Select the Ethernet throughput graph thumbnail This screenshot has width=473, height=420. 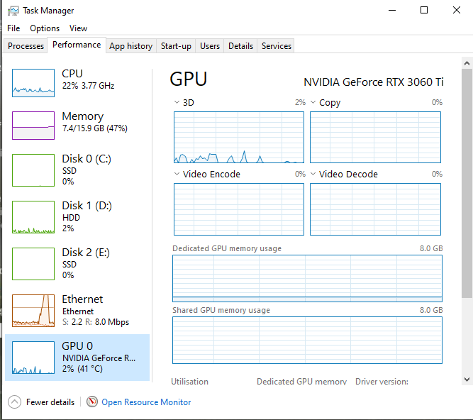[x=33, y=310]
